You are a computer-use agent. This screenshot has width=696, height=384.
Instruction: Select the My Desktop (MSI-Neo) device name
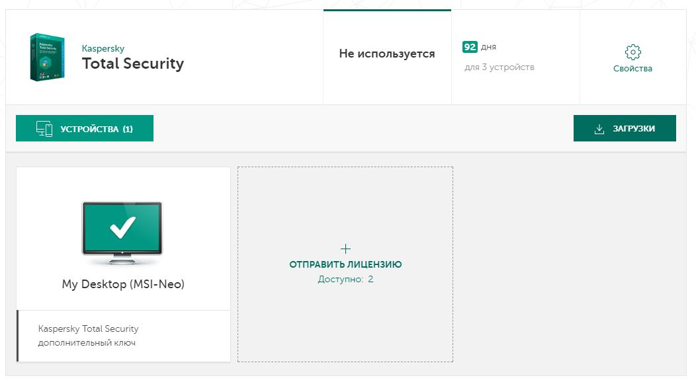pos(123,284)
